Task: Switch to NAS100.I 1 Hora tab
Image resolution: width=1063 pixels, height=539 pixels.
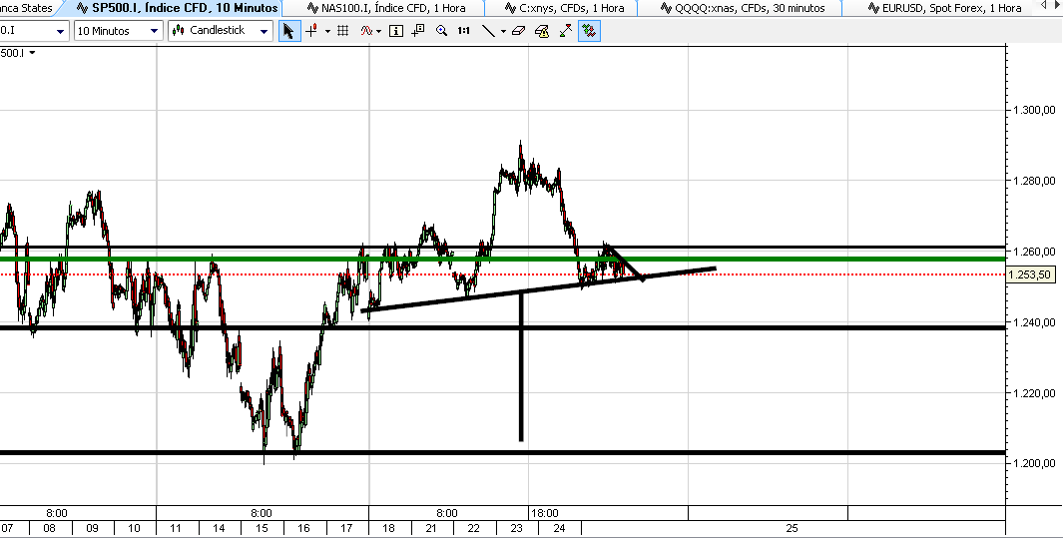Action: click(x=385, y=8)
